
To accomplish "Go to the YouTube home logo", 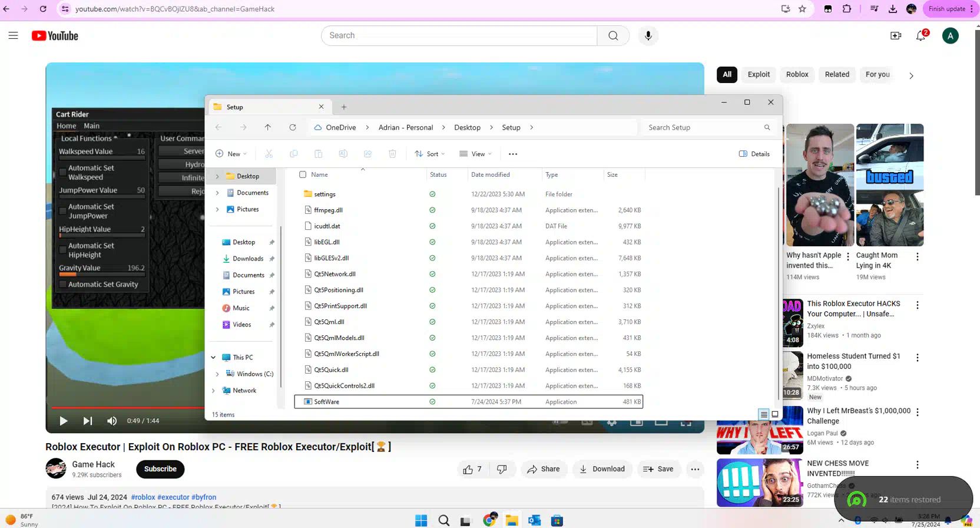I will [55, 36].
